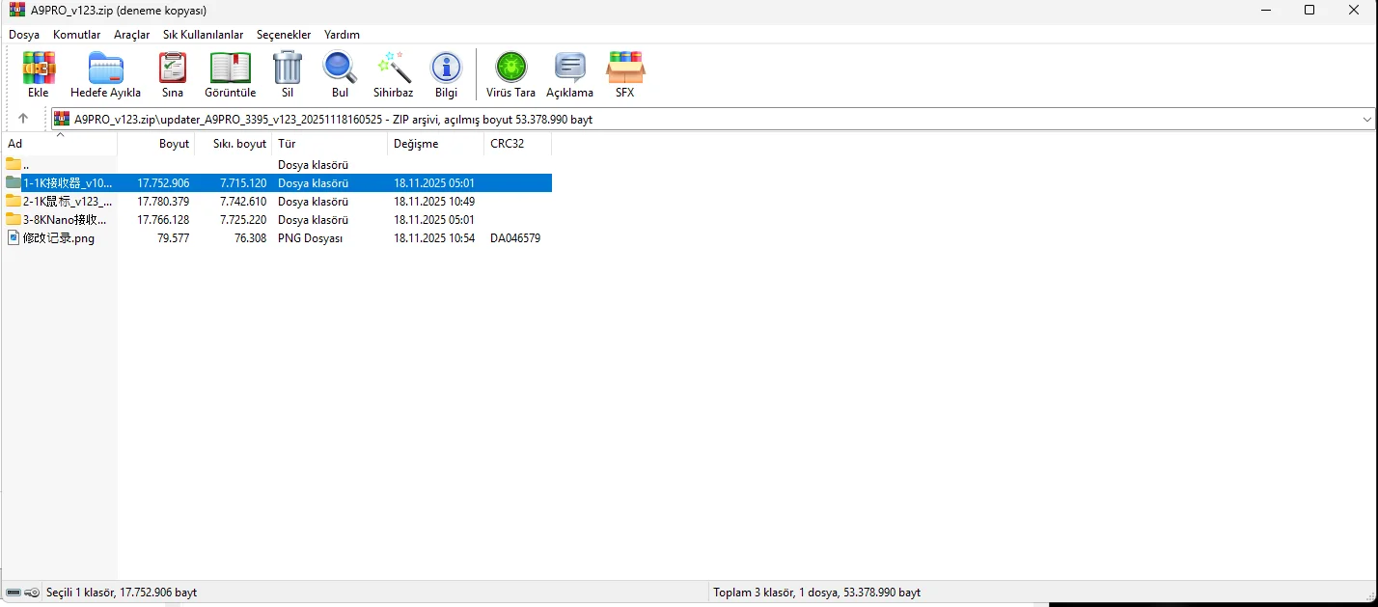Go up one folder level arrow
1378x607 pixels.
[x=23, y=119]
